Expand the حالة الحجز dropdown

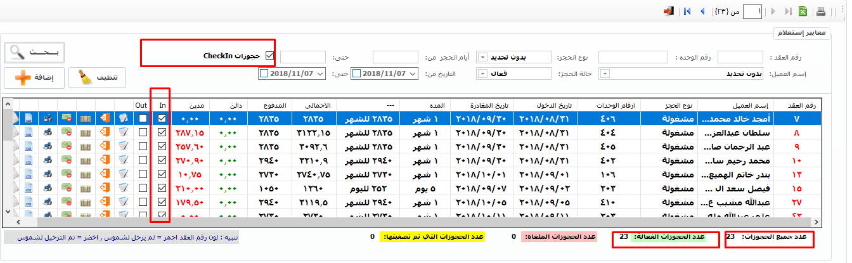coord(482,74)
